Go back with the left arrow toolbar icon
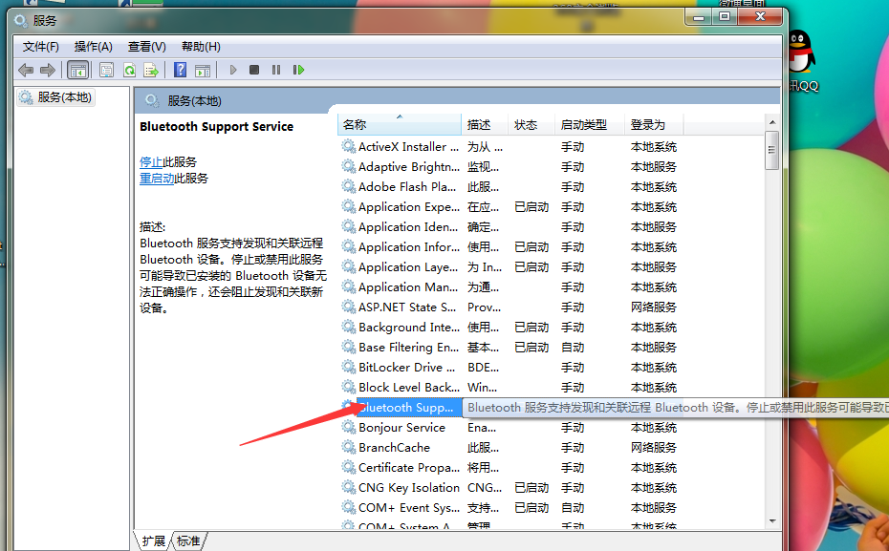889x551 pixels. pyautogui.click(x=26, y=71)
